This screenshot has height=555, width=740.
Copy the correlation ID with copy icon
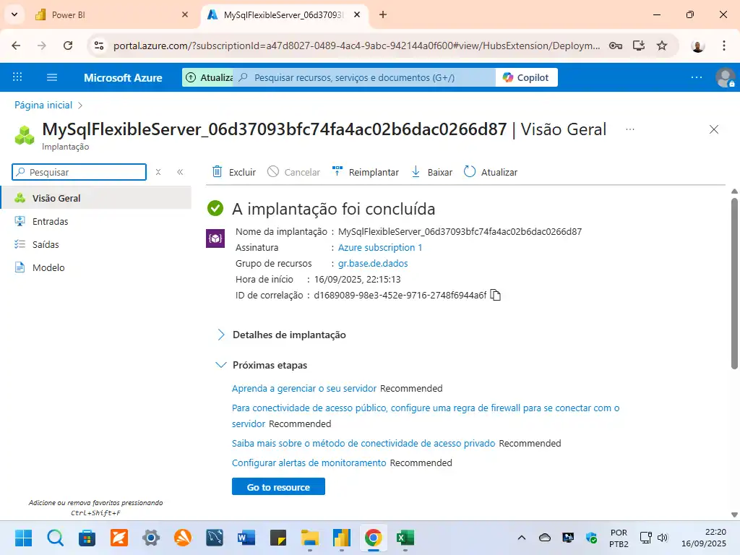point(495,295)
